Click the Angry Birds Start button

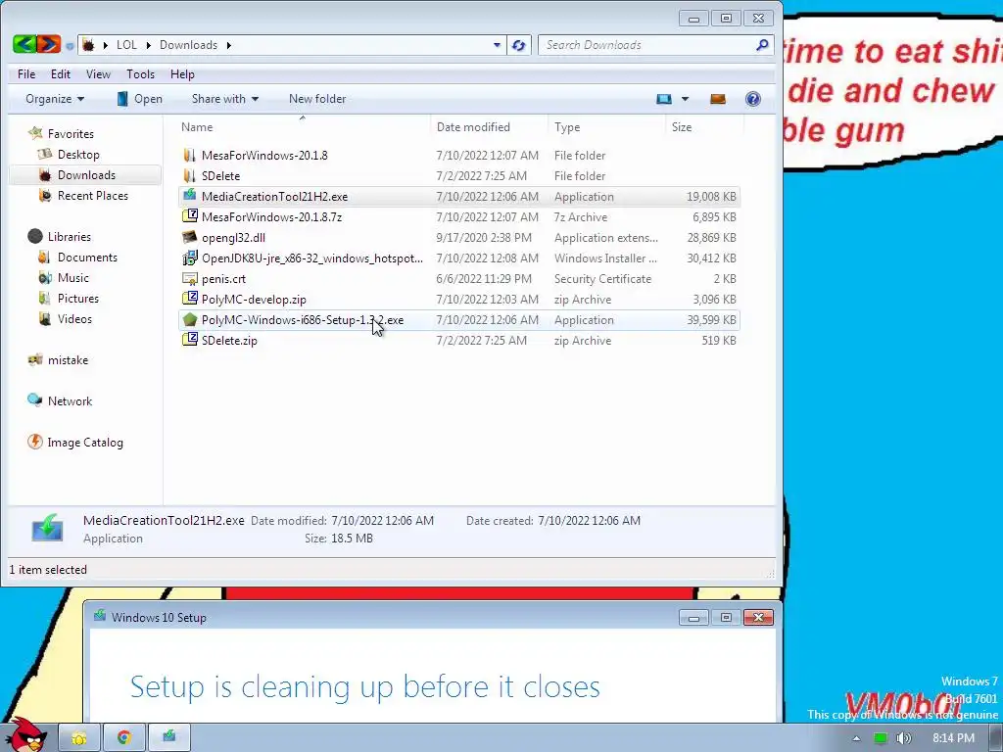tap(25, 735)
